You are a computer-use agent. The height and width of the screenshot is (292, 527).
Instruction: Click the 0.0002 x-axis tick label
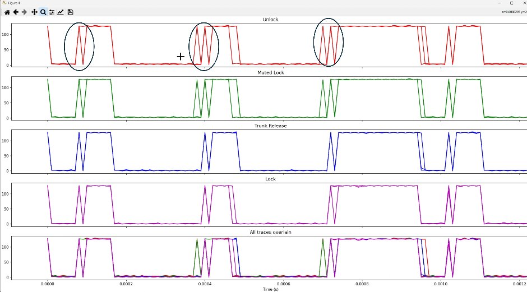point(126,284)
